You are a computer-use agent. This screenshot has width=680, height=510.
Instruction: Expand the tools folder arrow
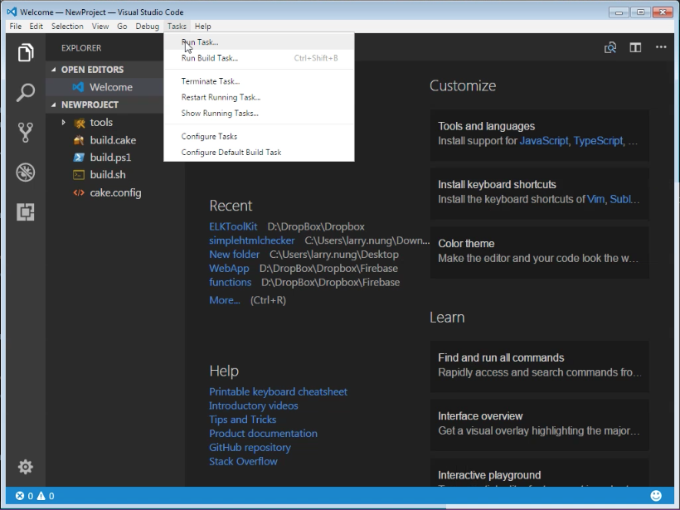coord(63,122)
